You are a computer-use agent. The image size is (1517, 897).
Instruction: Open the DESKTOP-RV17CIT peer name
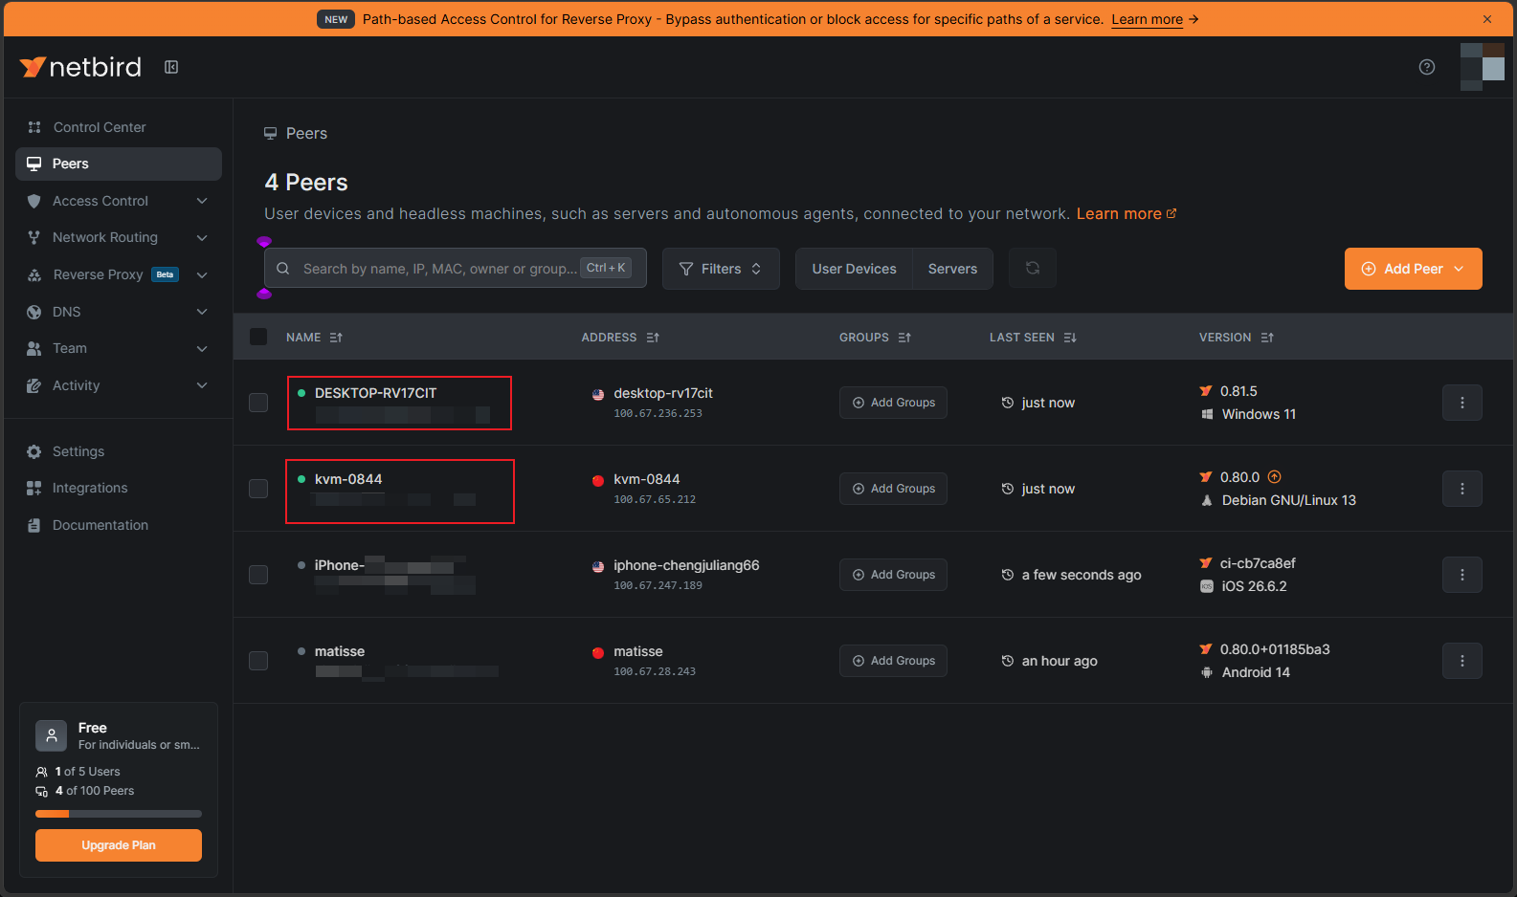pos(375,393)
